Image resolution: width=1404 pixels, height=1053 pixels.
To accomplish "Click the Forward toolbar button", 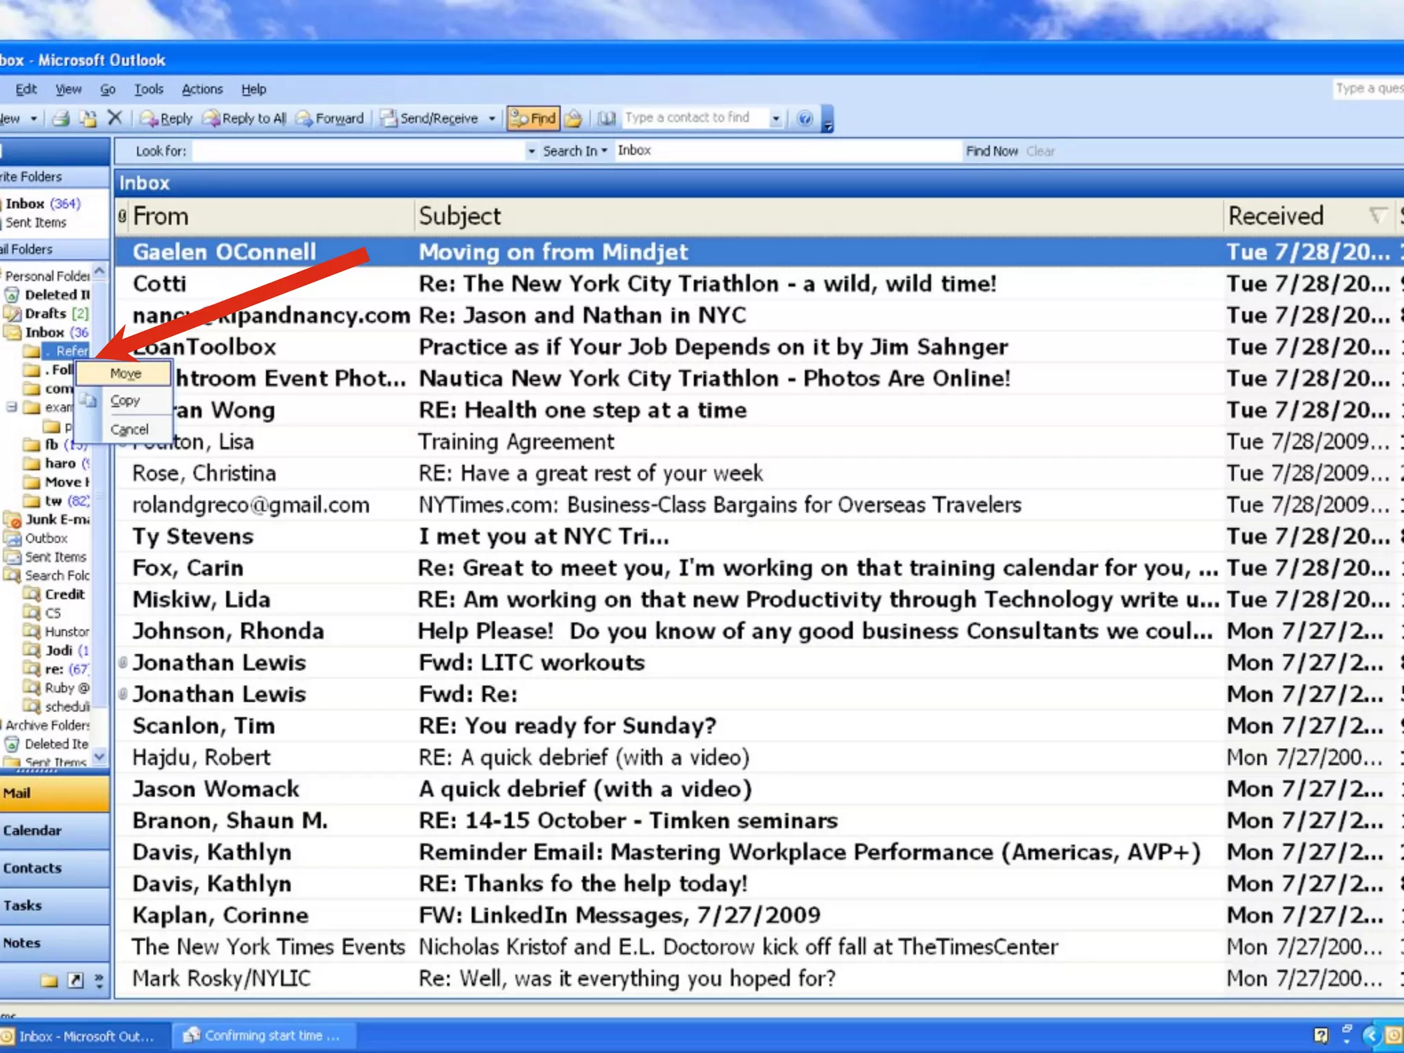I will (x=330, y=119).
